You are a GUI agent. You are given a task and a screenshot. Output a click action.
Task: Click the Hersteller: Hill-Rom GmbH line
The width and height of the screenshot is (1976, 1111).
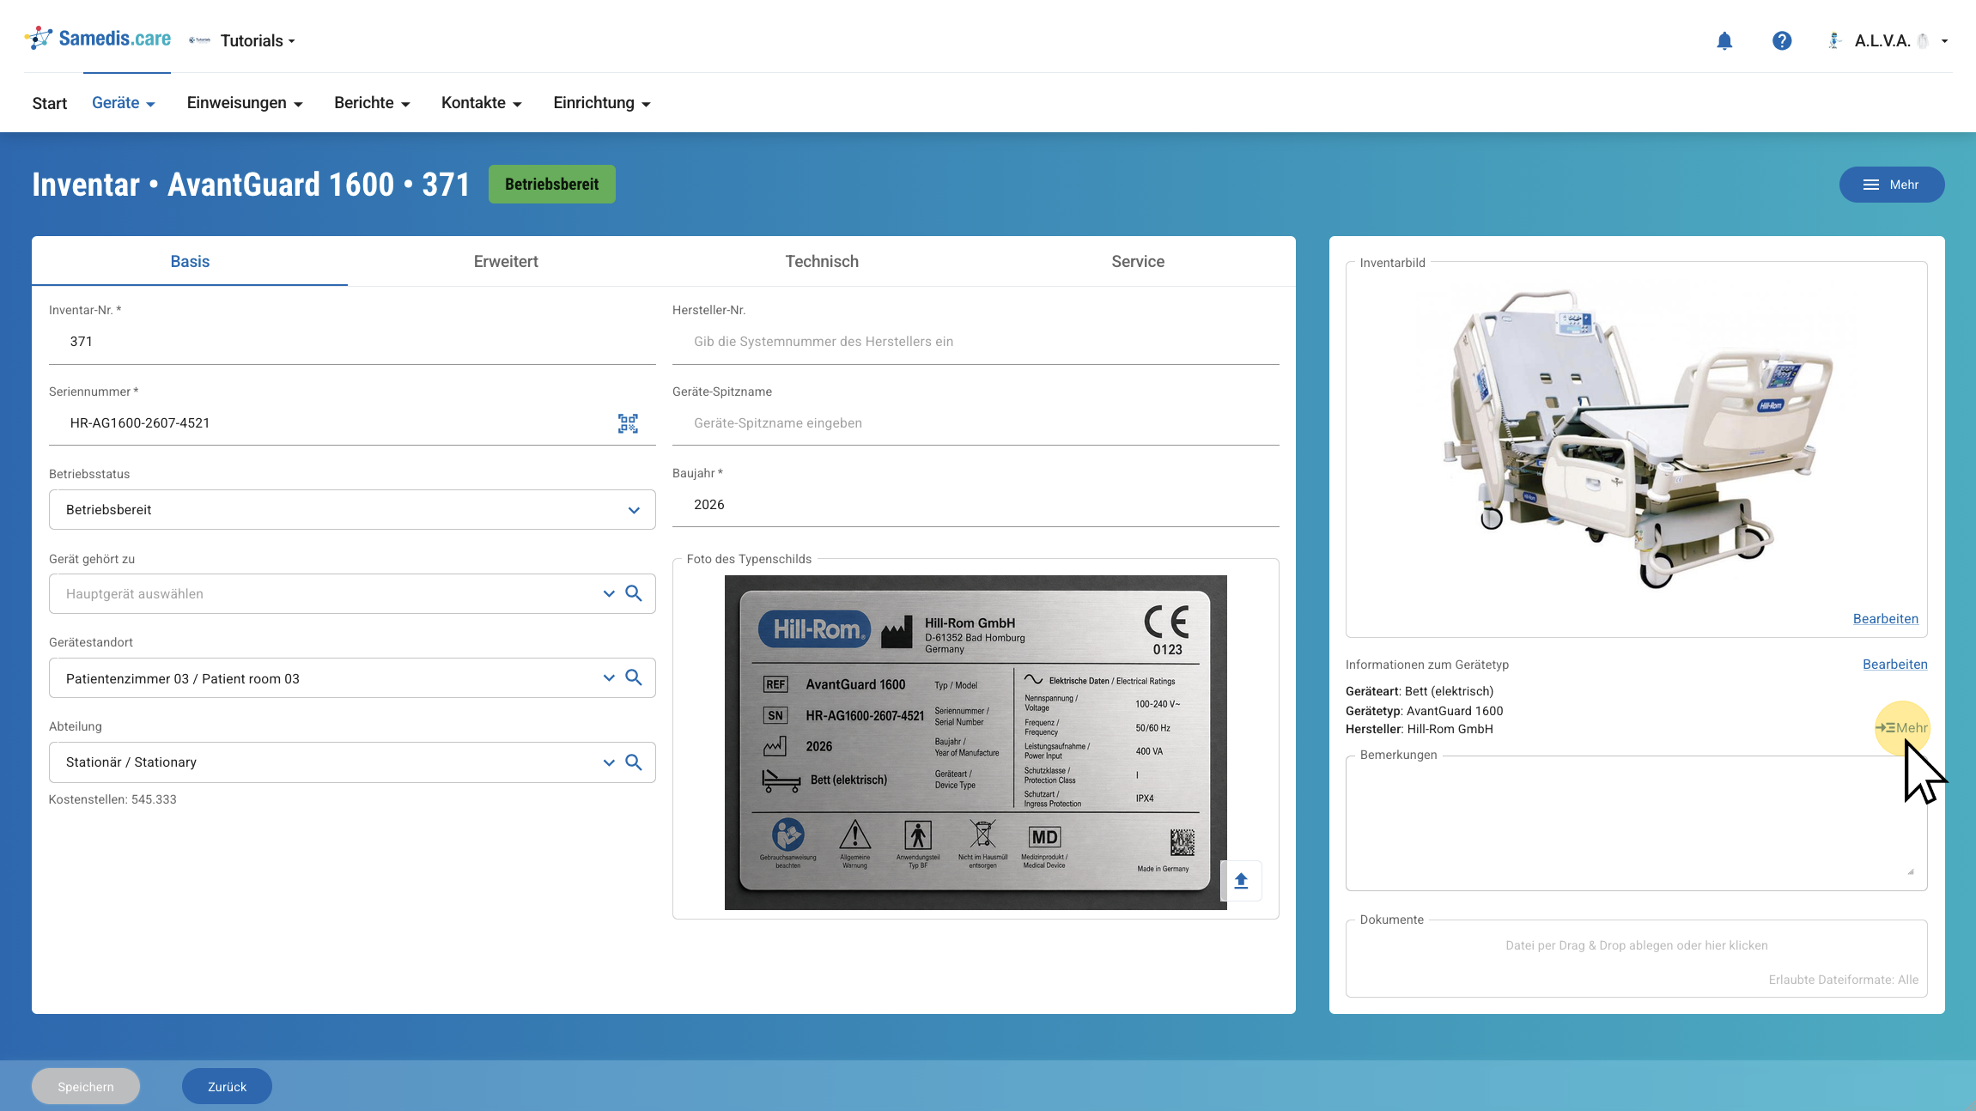1419,729
